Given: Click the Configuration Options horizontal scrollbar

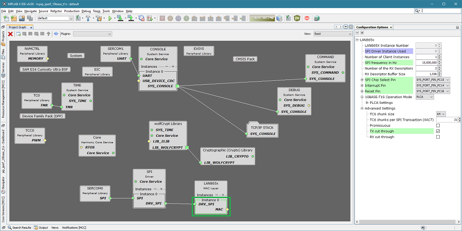Looking at the screenshot, I should [407, 222].
